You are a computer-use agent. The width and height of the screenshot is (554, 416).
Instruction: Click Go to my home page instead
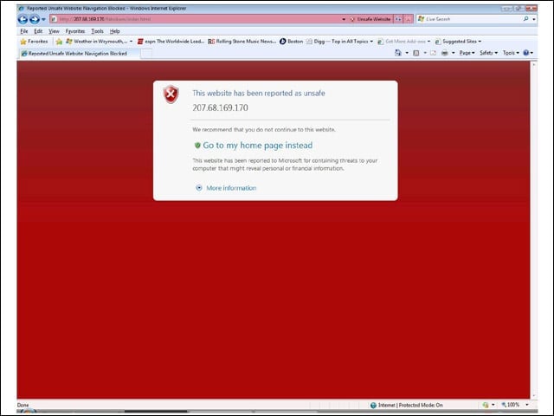point(258,146)
